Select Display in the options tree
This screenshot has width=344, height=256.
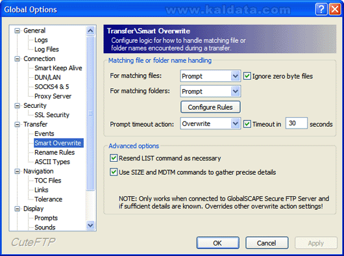34,209
